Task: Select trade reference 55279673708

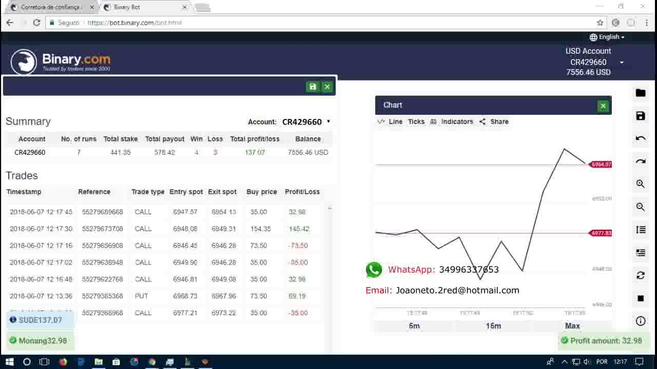Action: (x=103, y=229)
